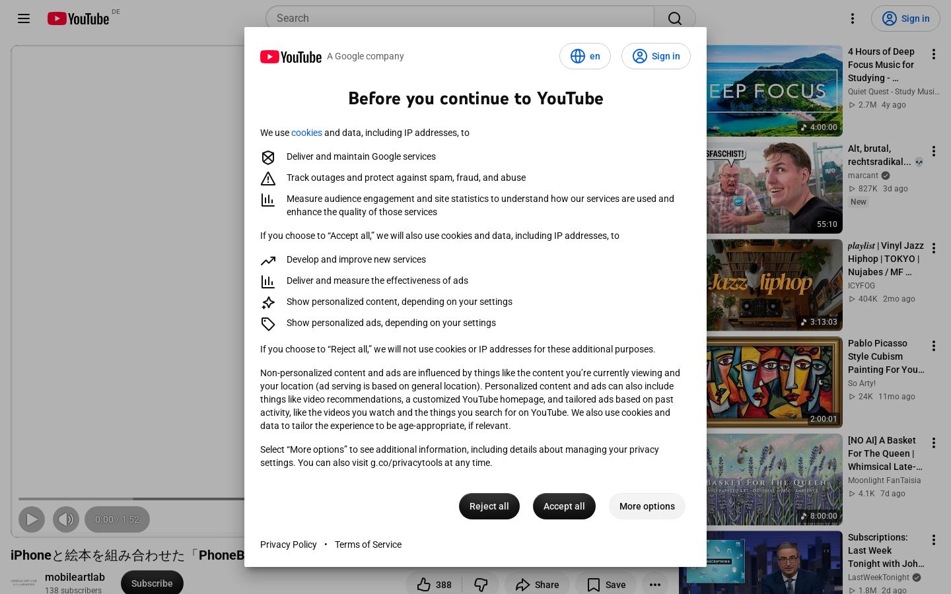Open menu for Vinyl Jazz Hiphop video
Image resolution: width=951 pixels, height=594 pixels.
pyautogui.click(x=934, y=248)
